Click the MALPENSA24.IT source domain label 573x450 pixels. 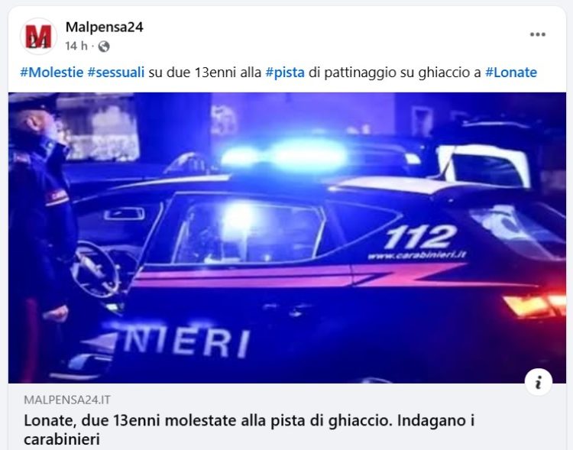tap(67, 400)
